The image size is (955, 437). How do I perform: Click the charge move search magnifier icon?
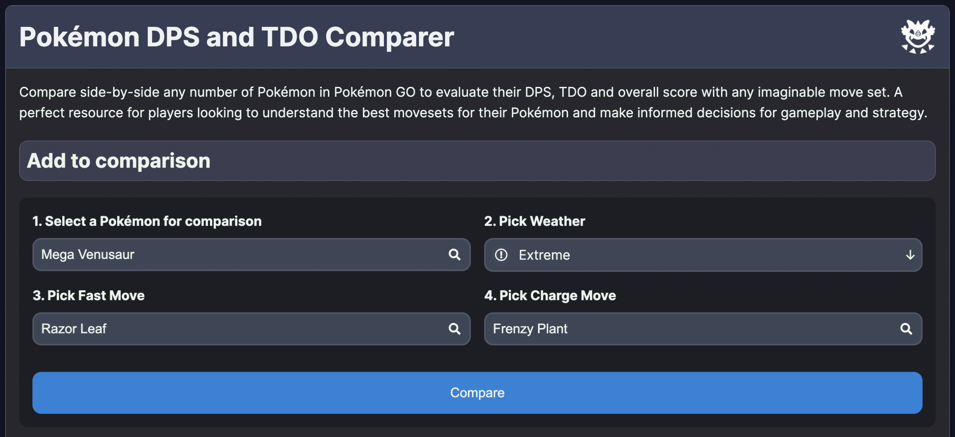tap(906, 329)
